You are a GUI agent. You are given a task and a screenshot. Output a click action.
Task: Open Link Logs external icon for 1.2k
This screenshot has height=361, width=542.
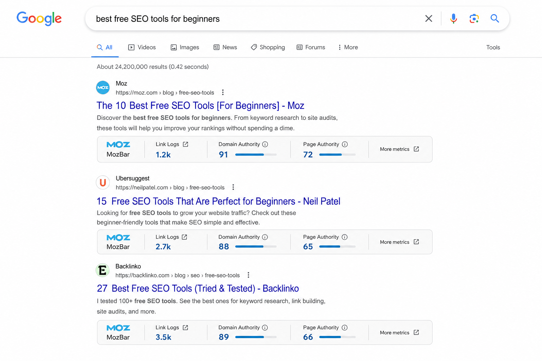pyautogui.click(x=186, y=144)
